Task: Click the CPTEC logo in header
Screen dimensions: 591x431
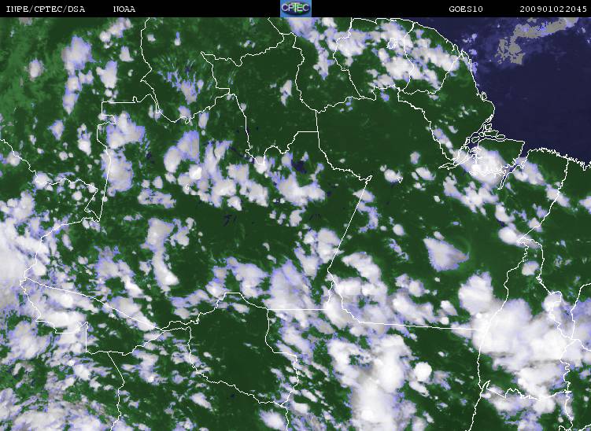Action: [296, 9]
